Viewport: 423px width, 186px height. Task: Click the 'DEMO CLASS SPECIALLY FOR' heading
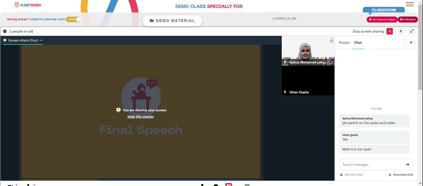click(x=209, y=6)
